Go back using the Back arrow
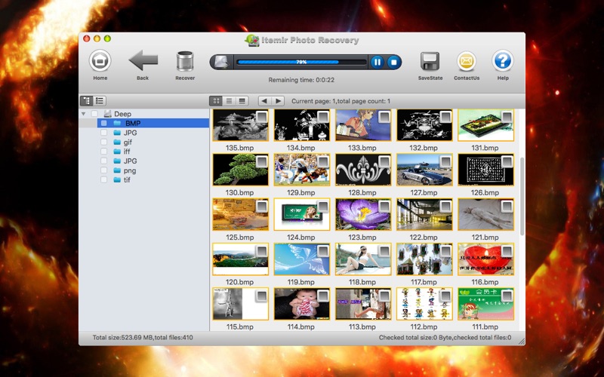 (143, 61)
